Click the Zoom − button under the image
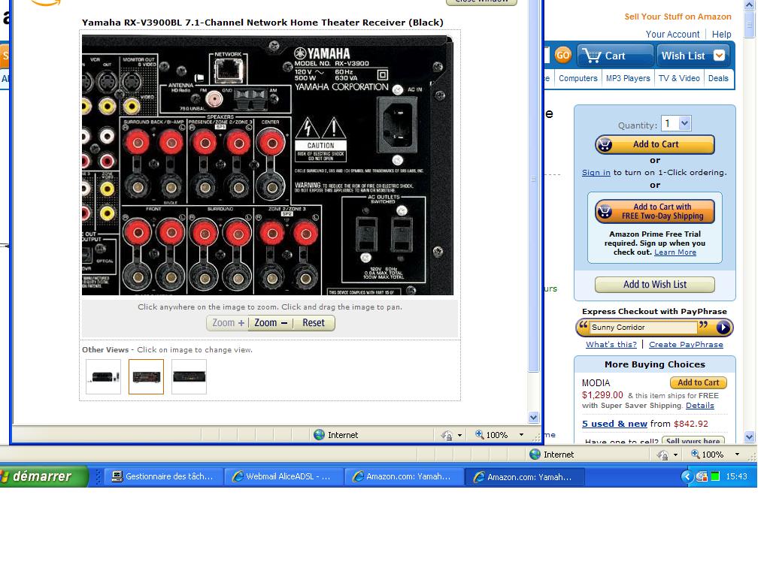The image size is (770, 577). (271, 323)
